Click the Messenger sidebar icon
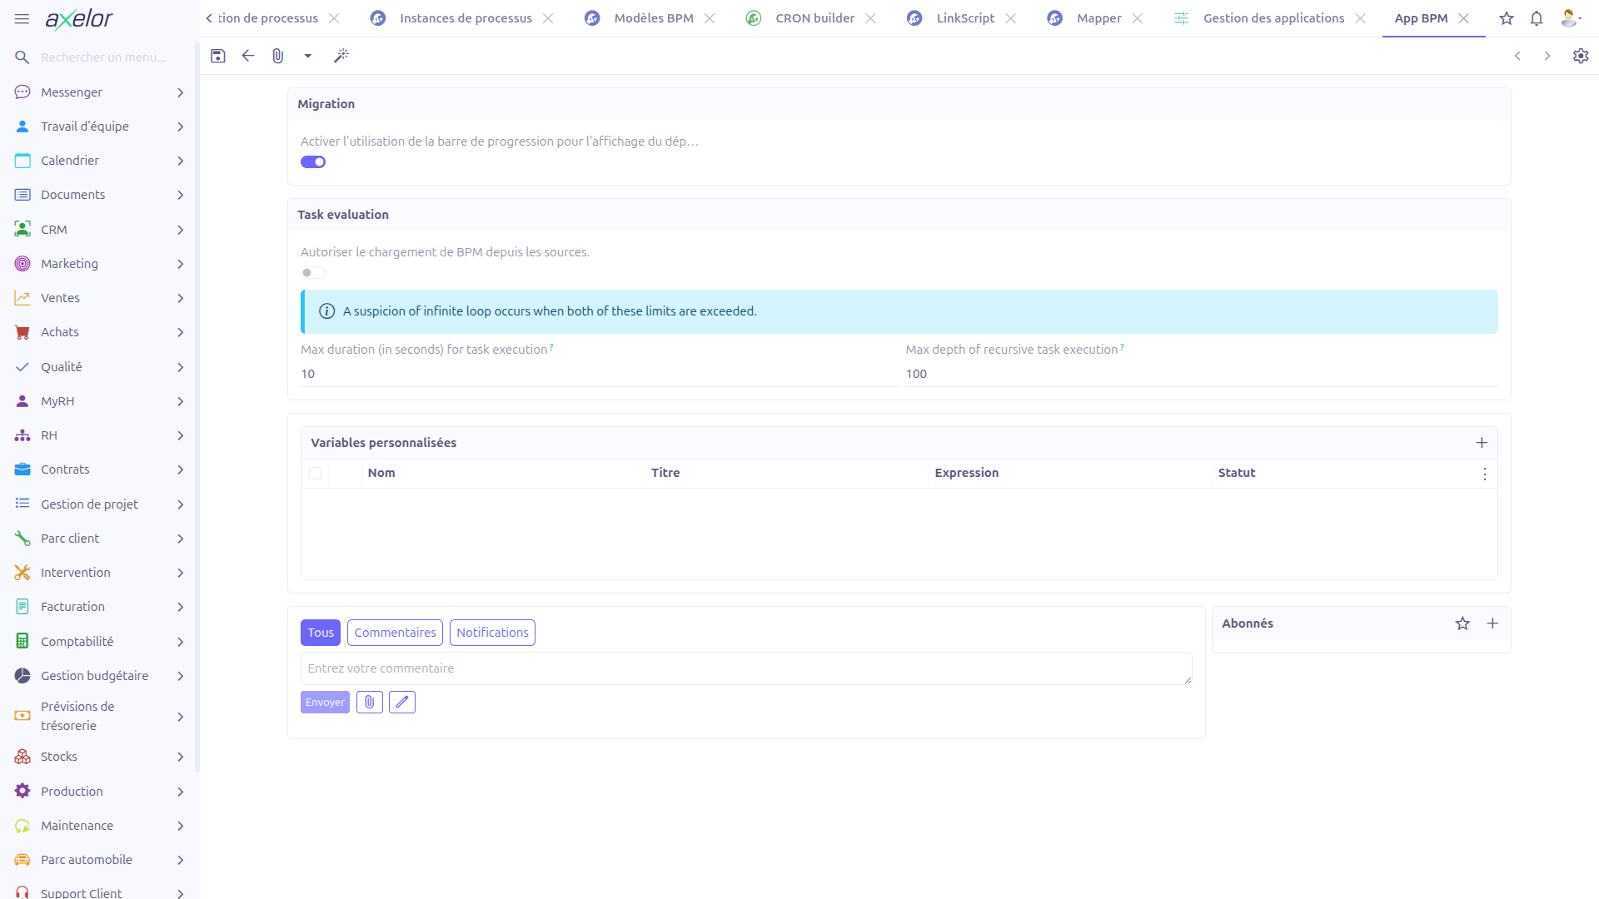Screen dimensions: 1599x899 [x=22, y=92]
